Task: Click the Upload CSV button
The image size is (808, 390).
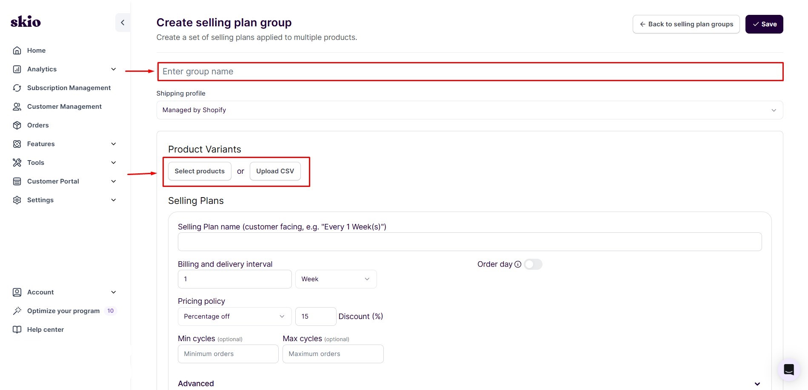Action: (275, 171)
